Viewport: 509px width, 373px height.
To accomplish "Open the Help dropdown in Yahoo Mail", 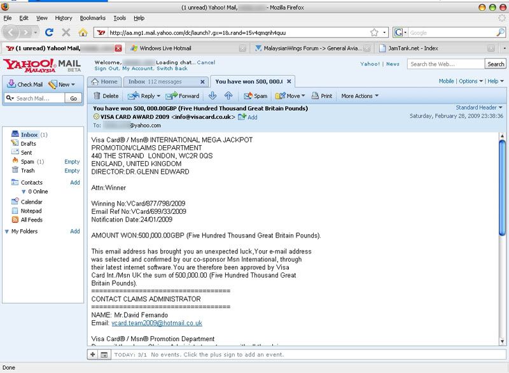I will [x=496, y=81].
